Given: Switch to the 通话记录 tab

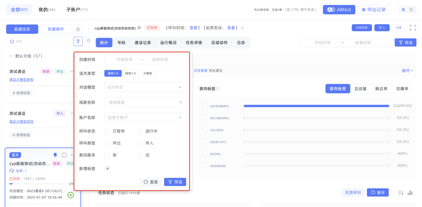Looking at the screenshot, I should (143, 43).
